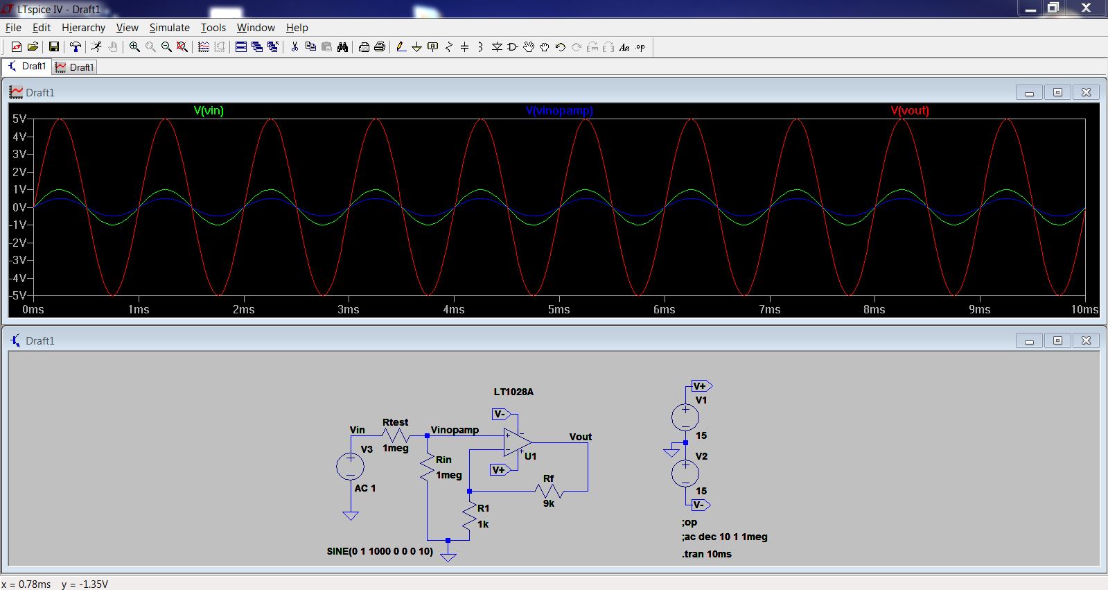
Task: Select the Place Text Aa tool
Action: (x=624, y=47)
